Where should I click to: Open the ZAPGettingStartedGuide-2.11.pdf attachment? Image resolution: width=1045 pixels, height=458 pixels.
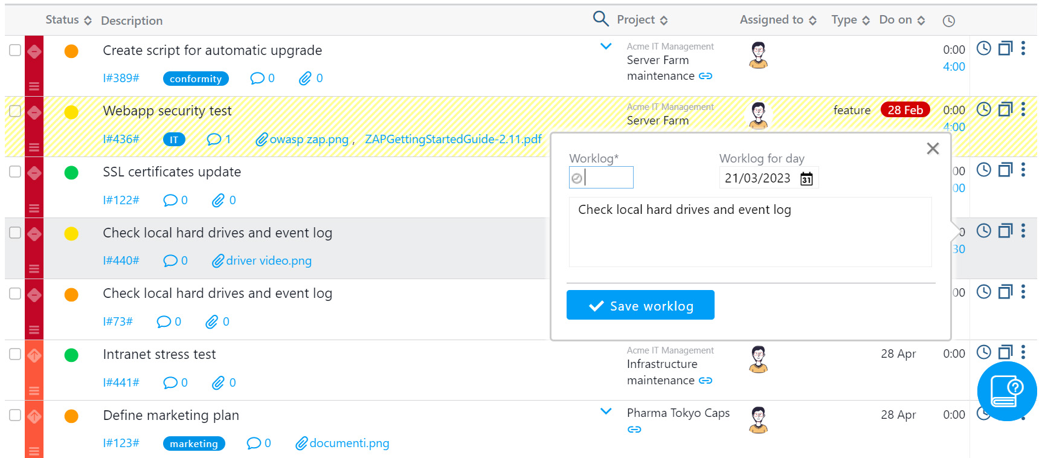453,140
